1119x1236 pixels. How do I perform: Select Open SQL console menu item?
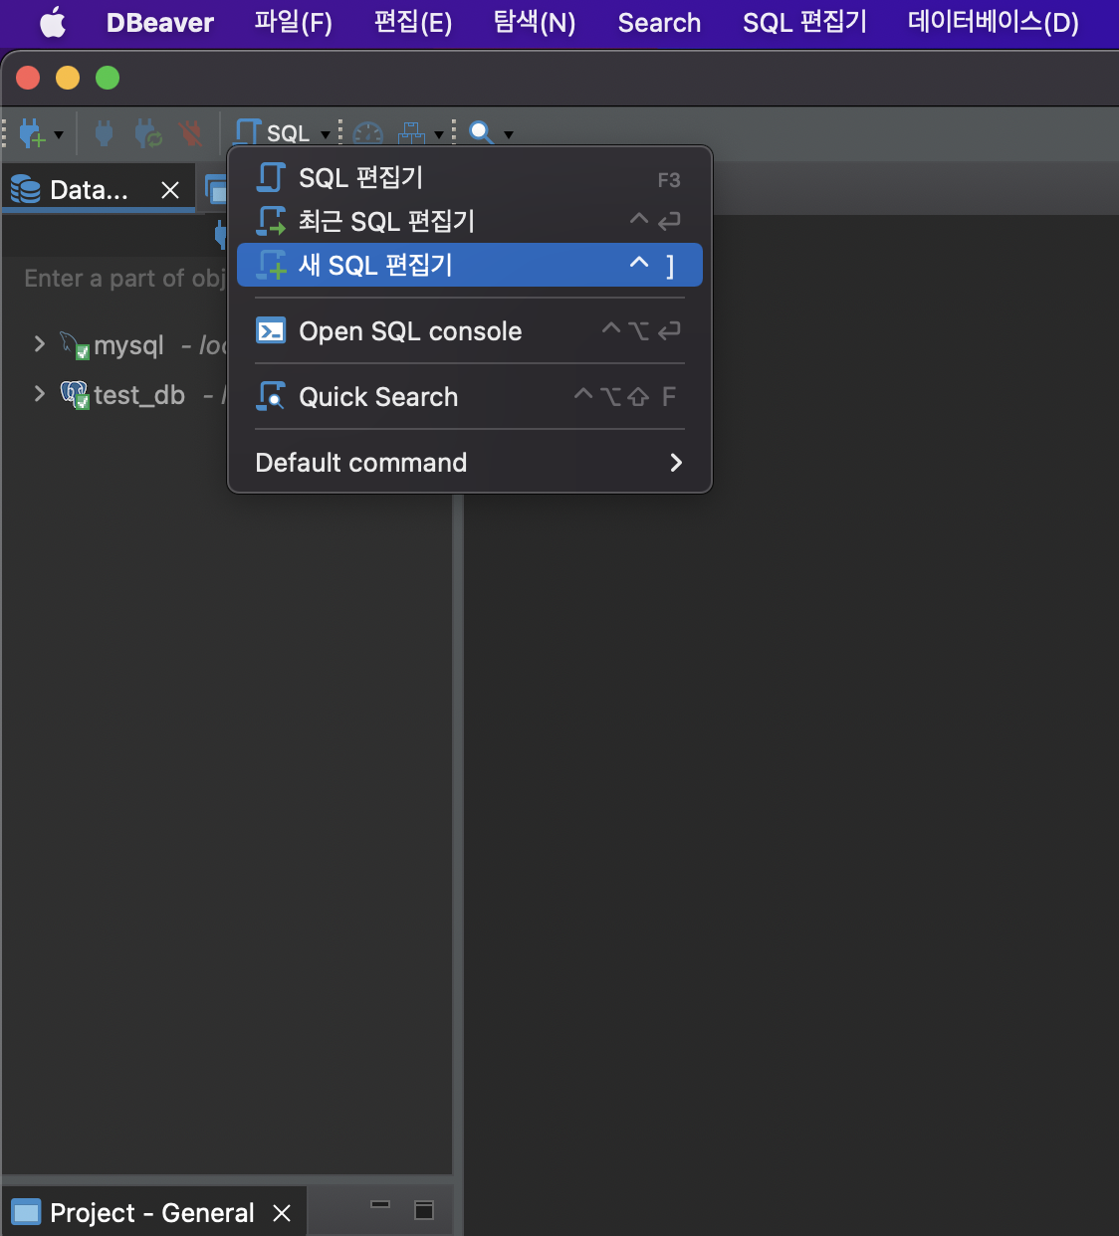[x=470, y=331]
